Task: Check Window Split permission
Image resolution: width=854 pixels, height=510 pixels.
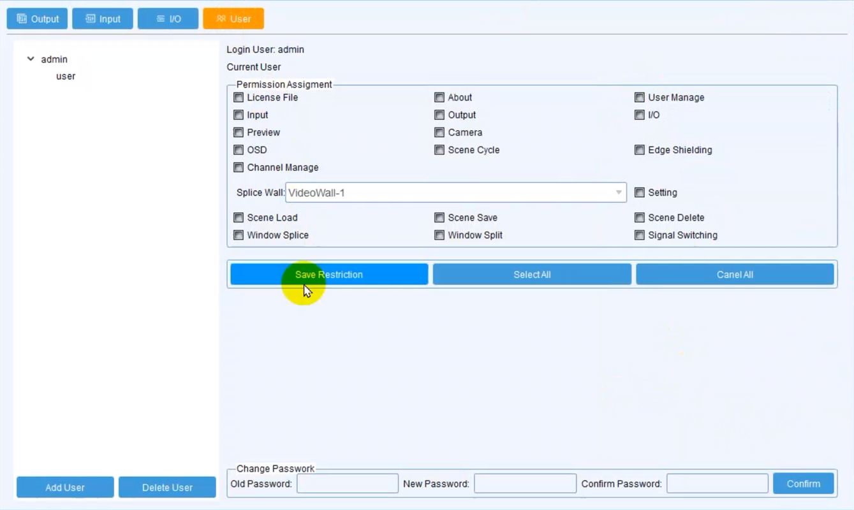Action: tap(439, 235)
